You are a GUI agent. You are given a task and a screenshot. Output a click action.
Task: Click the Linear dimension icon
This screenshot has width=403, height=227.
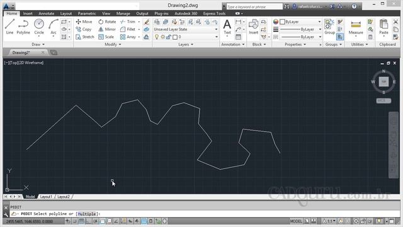pos(239,22)
